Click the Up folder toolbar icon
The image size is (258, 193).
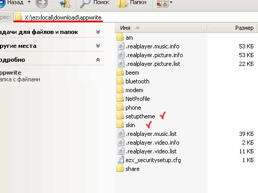65,4
